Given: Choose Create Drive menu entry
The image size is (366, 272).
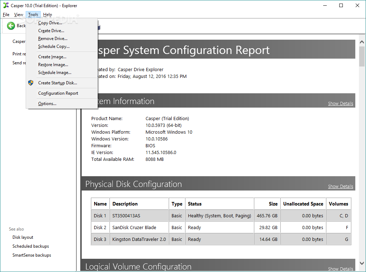Looking at the screenshot, I should point(62,31).
